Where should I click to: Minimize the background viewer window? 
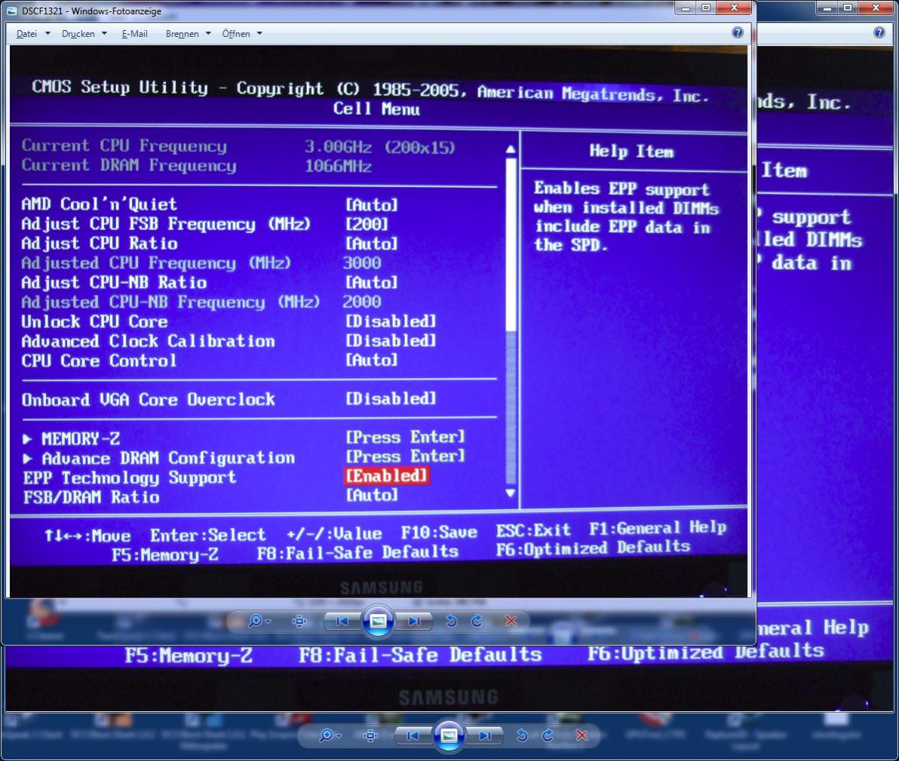[x=827, y=8]
